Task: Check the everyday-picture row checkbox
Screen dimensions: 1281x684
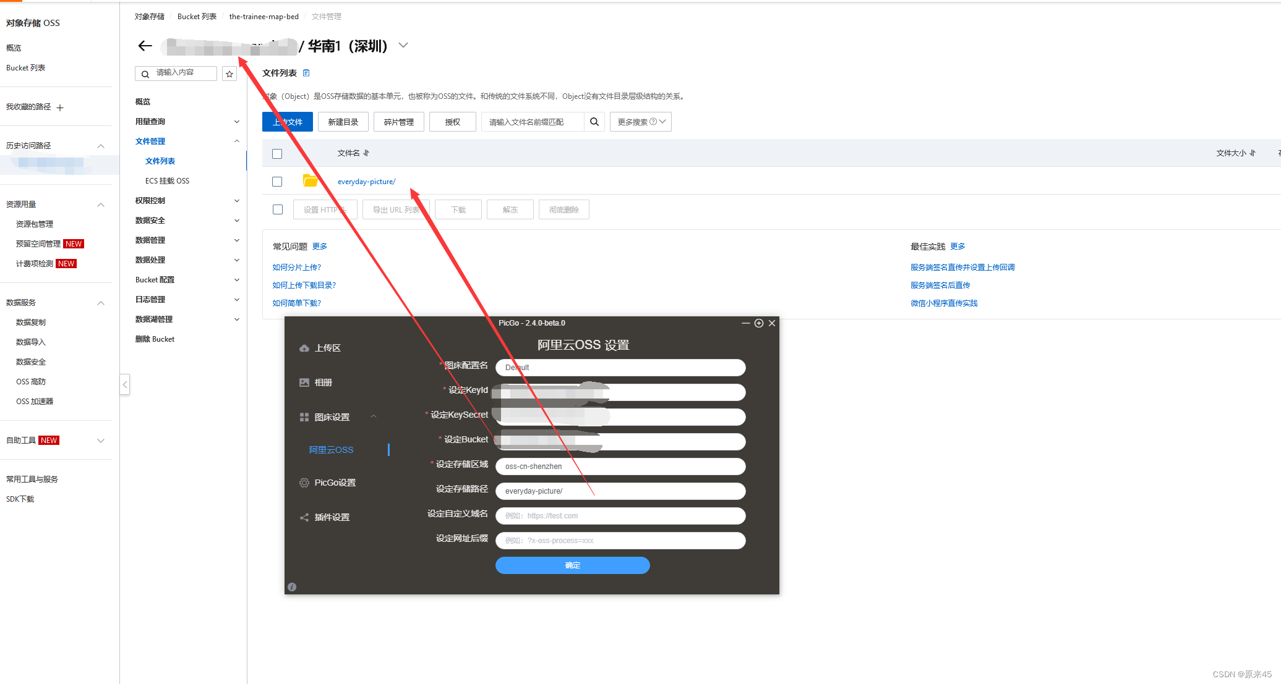Action: coord(277,182)
